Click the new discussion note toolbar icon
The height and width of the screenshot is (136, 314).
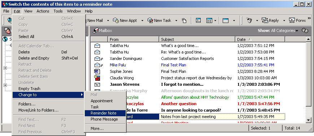[184, 20]
